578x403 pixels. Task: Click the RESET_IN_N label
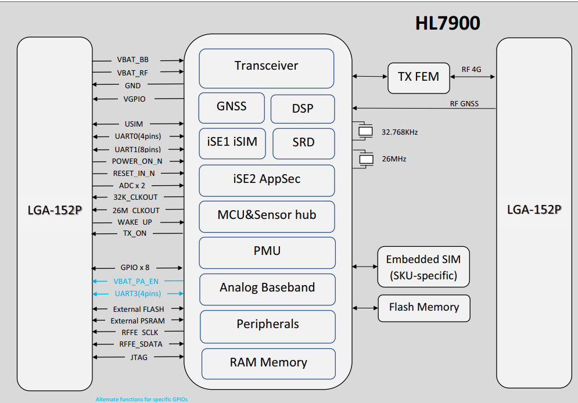tap(134, 174)
